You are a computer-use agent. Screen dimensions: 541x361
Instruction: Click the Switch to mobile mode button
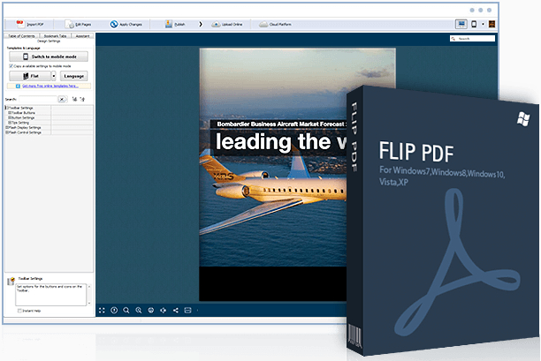pyautogui.click(x=48, y=56)
